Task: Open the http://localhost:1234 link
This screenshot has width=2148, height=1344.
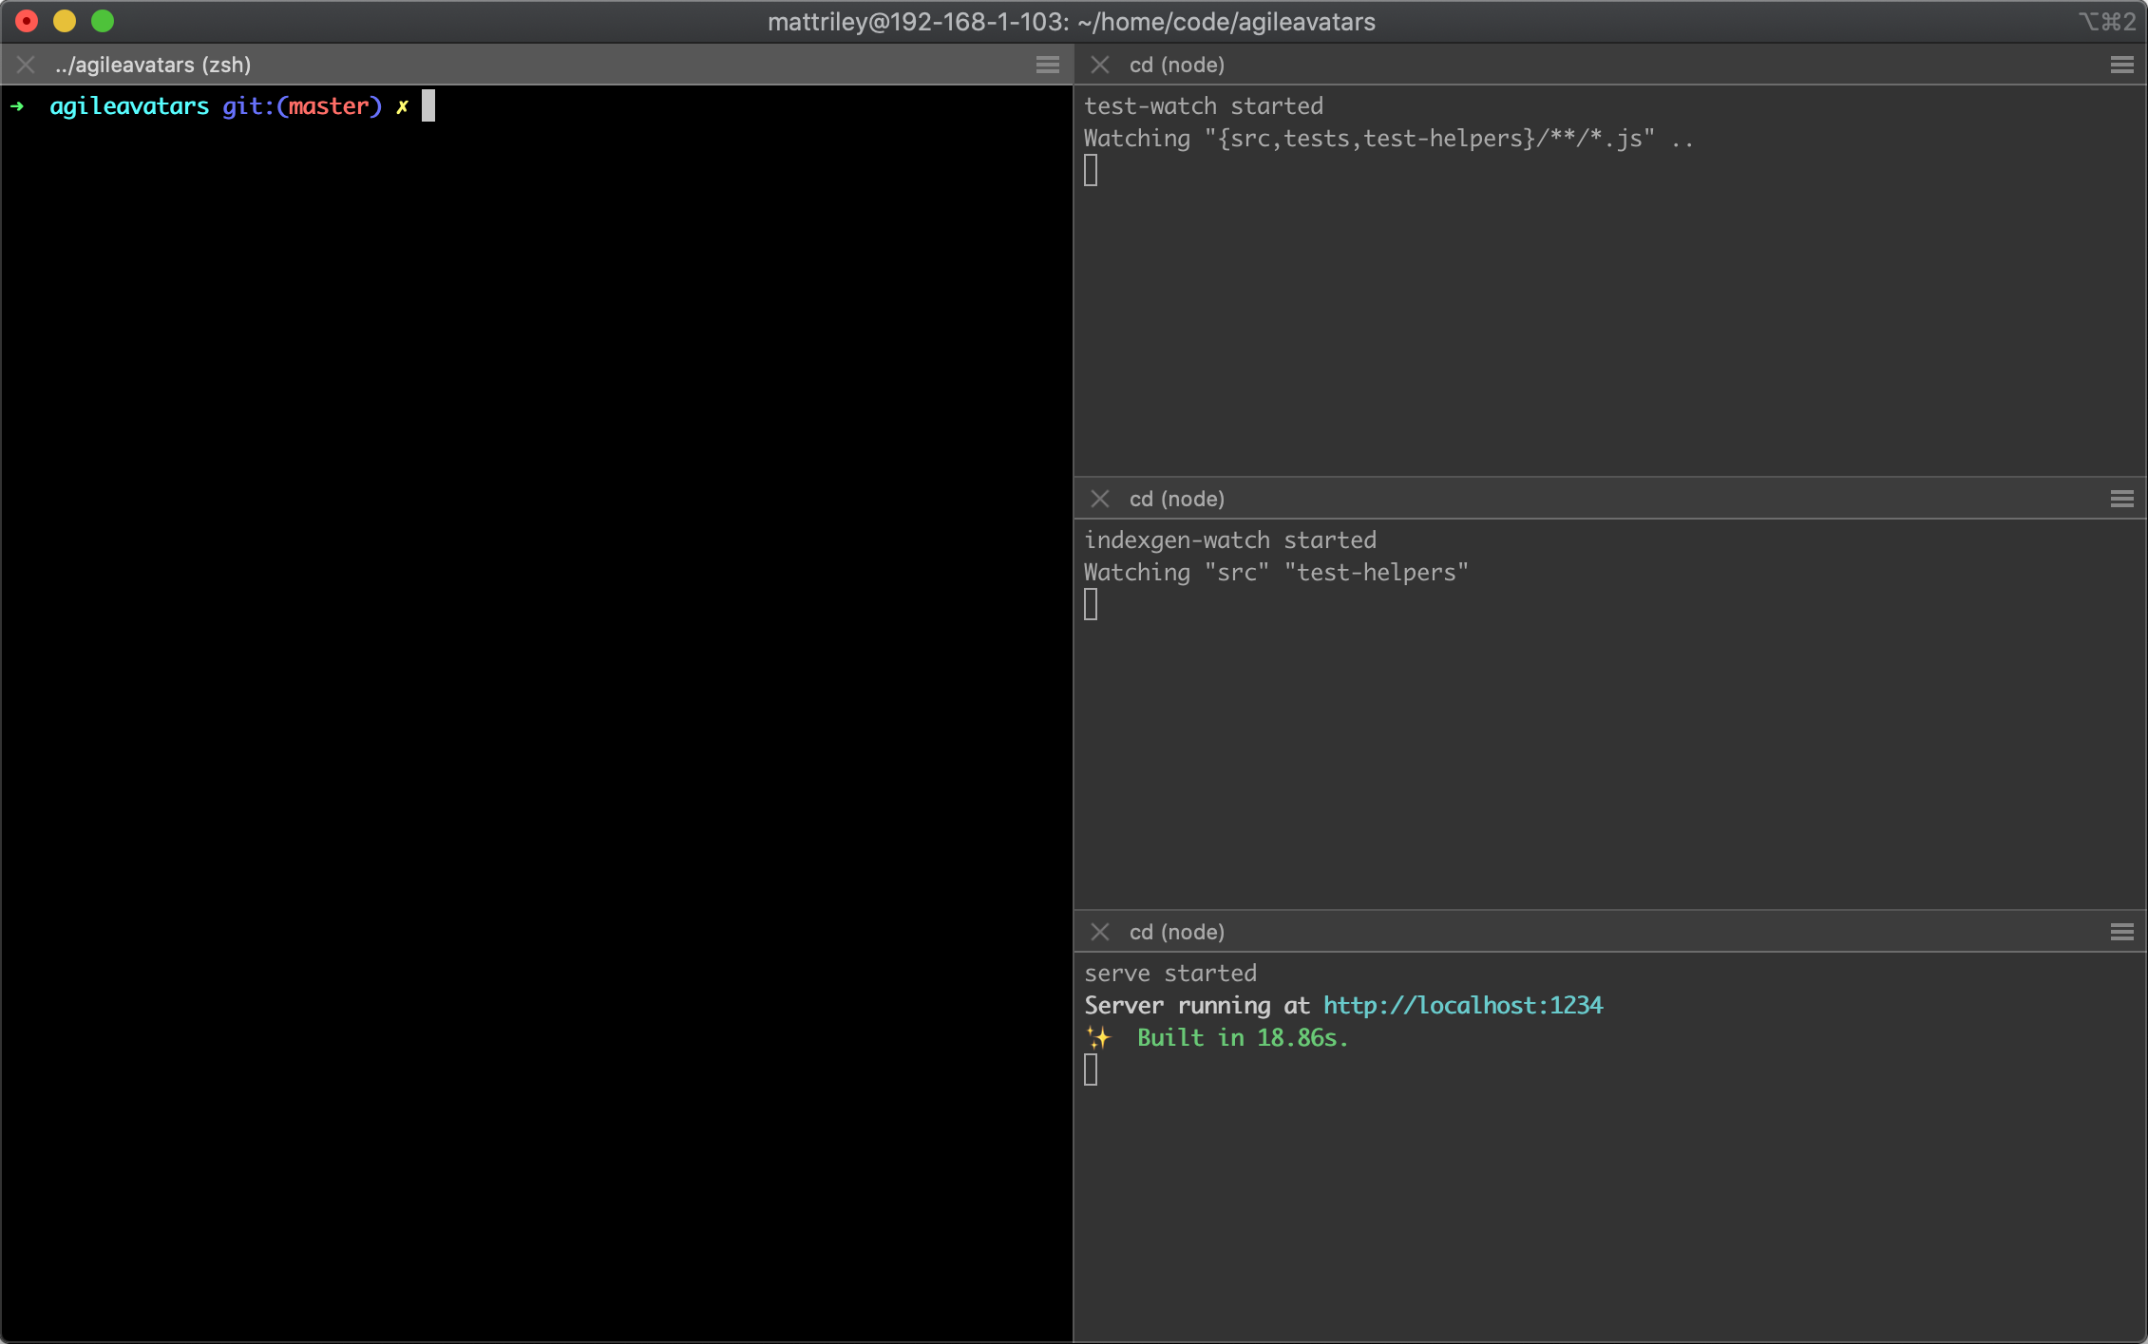Action: coord(1462,1006)
